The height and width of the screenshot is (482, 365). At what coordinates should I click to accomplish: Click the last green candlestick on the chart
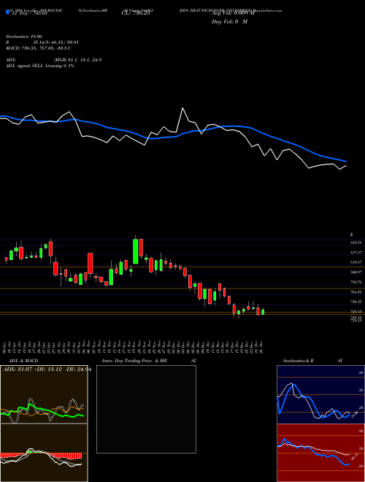click(x=263, y=312)
